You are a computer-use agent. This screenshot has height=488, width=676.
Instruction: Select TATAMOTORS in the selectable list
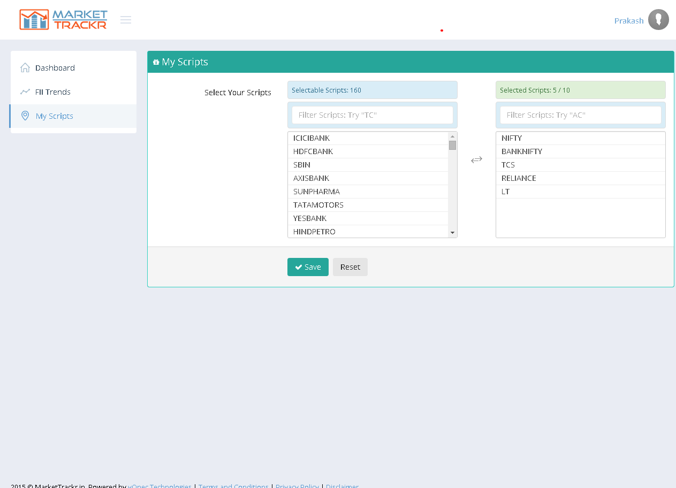pos(318,205)
